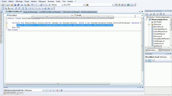Click the New Project toolbar icon
The image size is (172, 96).
3,5
